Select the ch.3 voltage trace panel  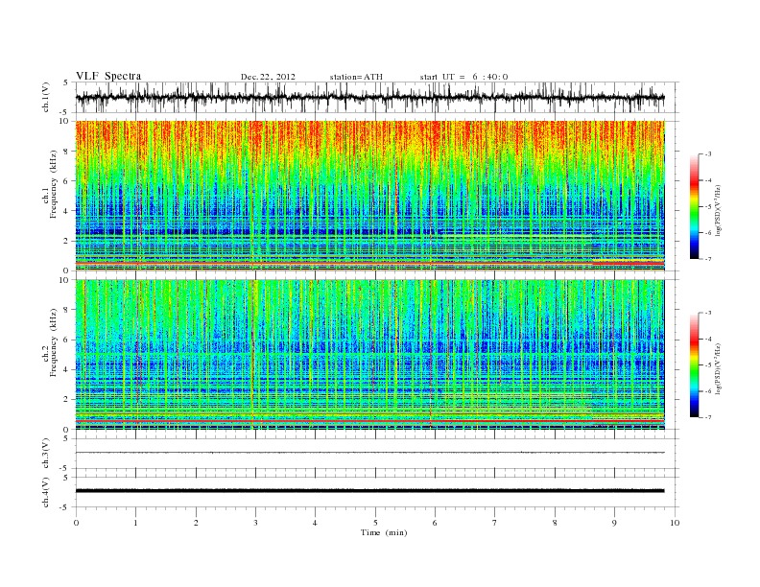tap(377, 454)
